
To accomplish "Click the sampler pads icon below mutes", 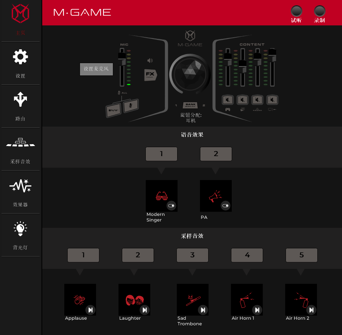I will pos(258,109).
